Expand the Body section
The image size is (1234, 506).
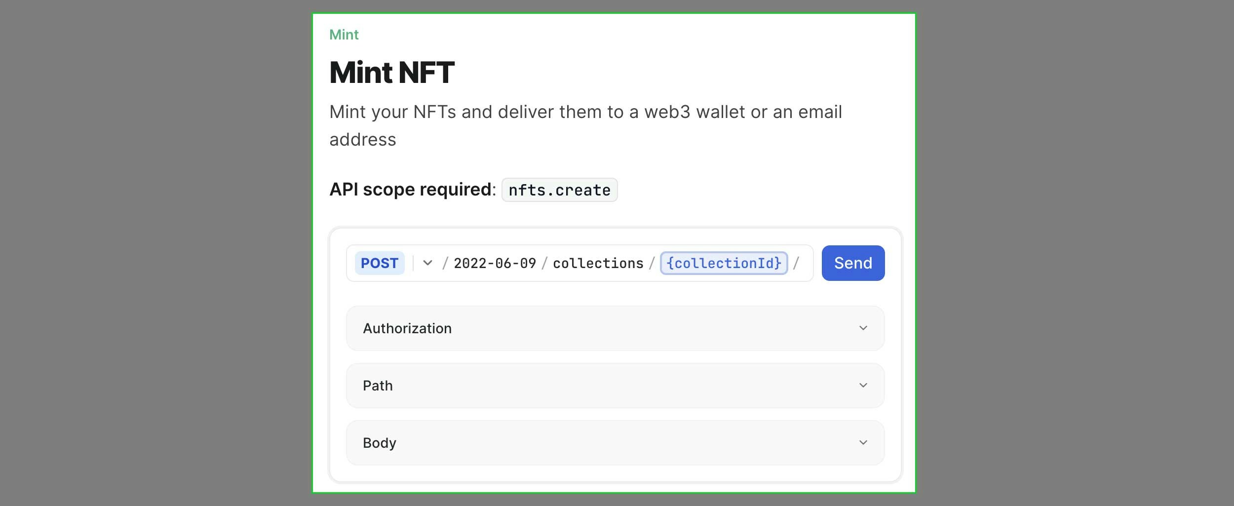pos(615,443)
